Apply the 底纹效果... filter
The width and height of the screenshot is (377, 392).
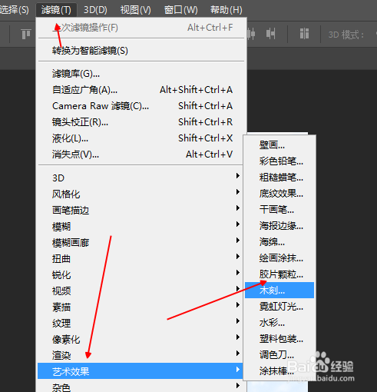(x=279, y=194)
